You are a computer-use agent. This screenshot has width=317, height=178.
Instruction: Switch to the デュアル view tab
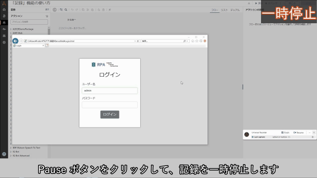[x=235, y=10]
